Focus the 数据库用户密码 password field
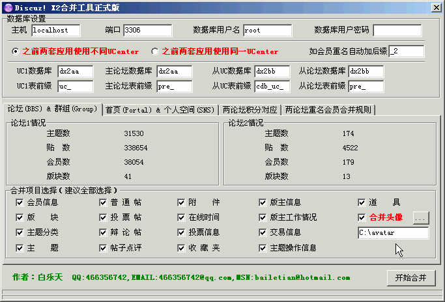 tap(397, 31)
